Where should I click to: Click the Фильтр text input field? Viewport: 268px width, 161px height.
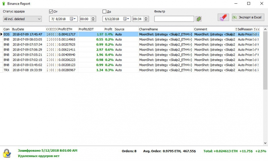click(x=174, y=19)
